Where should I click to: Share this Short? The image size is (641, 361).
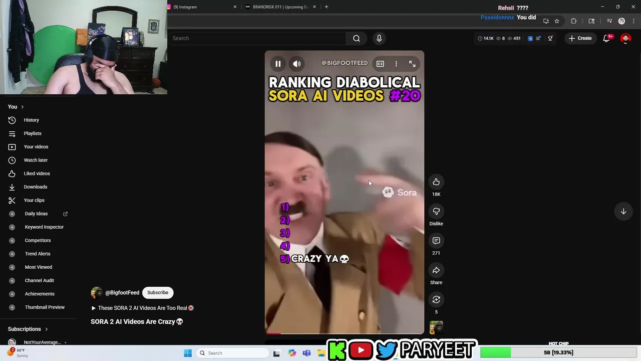click(x=436, y=270)
